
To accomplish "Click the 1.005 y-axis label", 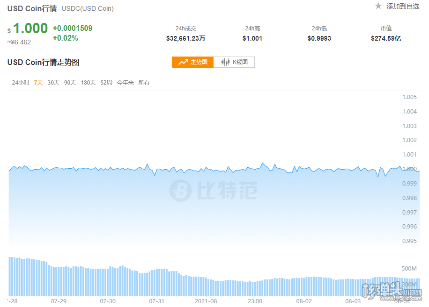I will point(409,97).
